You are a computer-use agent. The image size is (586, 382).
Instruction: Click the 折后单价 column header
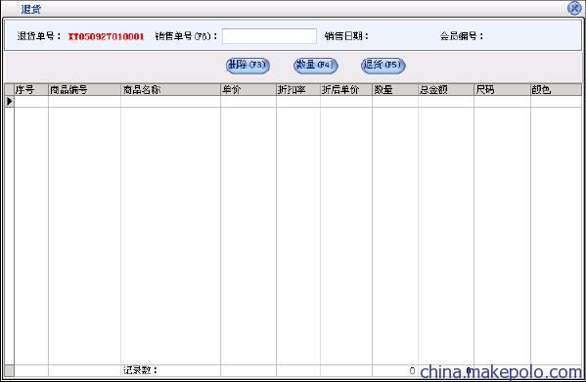(346, 90)
